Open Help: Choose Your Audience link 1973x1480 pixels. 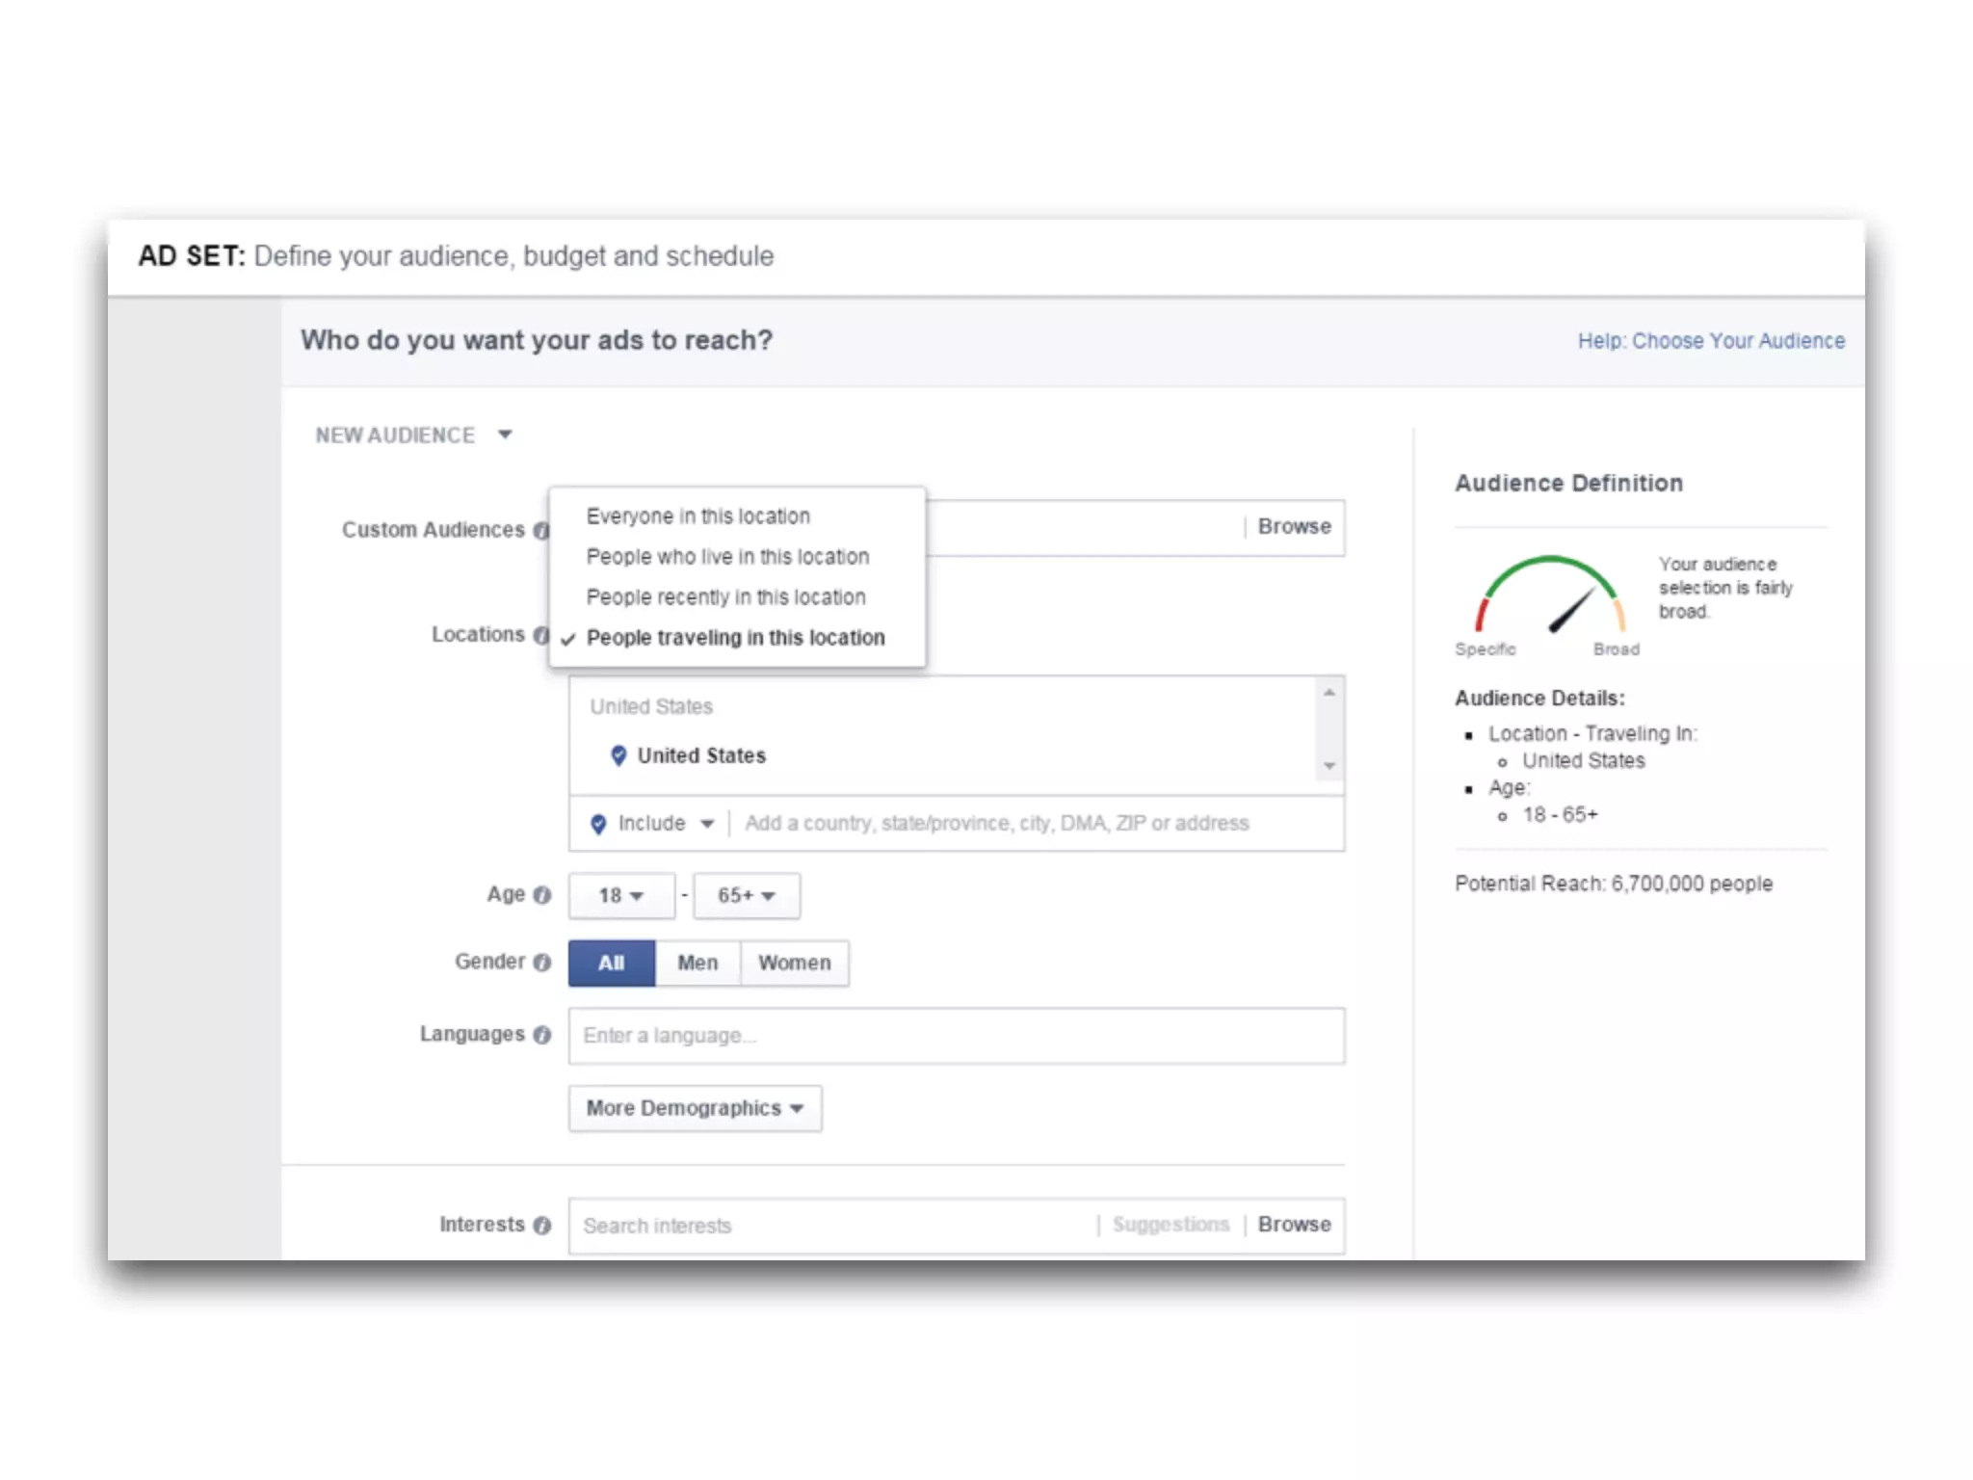pos(1711,341)
